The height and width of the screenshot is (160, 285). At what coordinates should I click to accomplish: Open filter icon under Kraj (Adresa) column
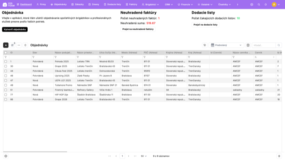189,57
